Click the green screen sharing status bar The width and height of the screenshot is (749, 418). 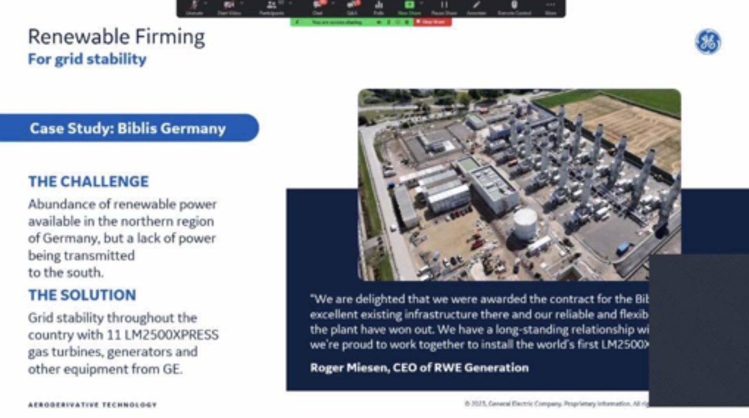pos(352,22)
